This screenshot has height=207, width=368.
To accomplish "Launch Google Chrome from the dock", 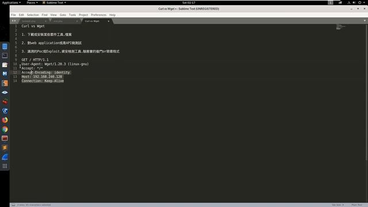I will click(5, 129).
